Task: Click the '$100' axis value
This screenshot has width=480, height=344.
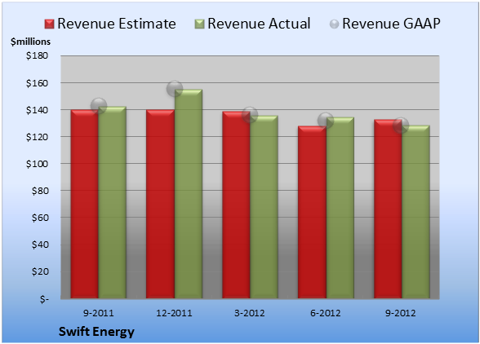Action: click(37, 164)
